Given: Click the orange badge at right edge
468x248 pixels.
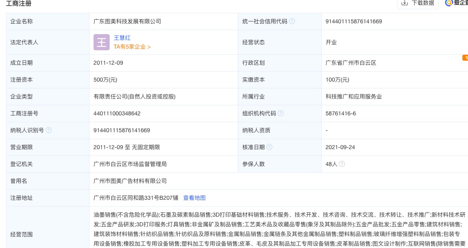Looking at the screenshot, I should coord(465,58).
